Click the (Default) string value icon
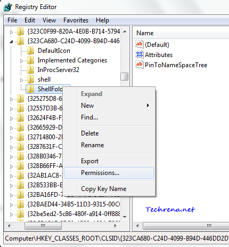This screenshot has width=229, height=247. point(140,44)
